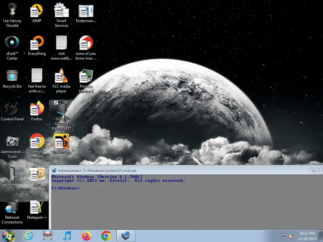Select the Notepad++ desktop shortcut
The width and height of the screenshot is (323, 242).
tap(37, 210)
